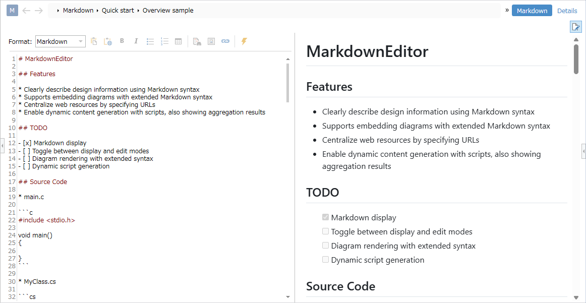
Task: Click Quick start in the breadcrumb
Action: [x=118, y=11]
